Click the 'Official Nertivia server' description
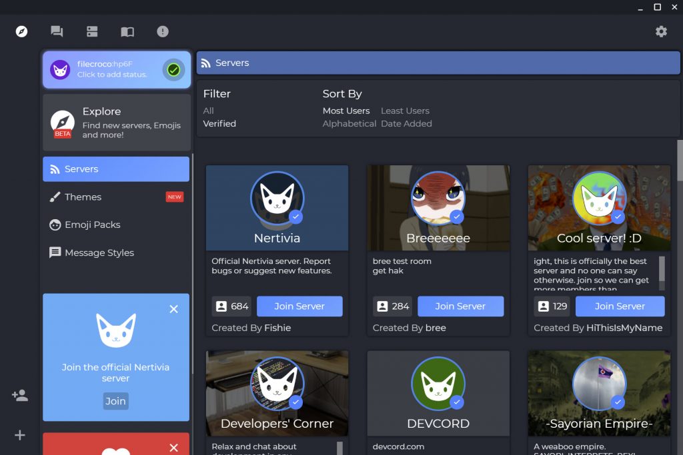683x455 pixels. click(272, 266)
